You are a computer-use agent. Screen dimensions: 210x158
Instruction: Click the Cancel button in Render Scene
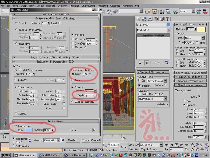point(96,140)
